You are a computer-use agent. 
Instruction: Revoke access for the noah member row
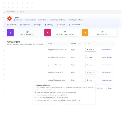tap(106, 73)
